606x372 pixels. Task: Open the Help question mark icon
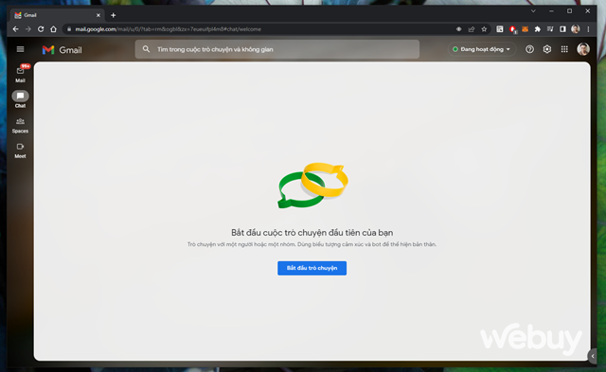point(529,49)
